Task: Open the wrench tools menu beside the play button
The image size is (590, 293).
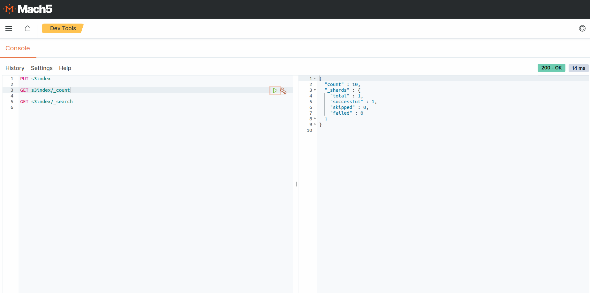Action: tap(284, 90)
